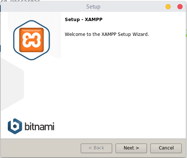Click the disabled Back button

(96, 148)
